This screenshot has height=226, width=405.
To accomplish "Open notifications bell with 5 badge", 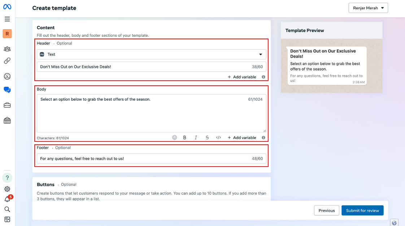I will pyautogui.click(x=8, y=199).
